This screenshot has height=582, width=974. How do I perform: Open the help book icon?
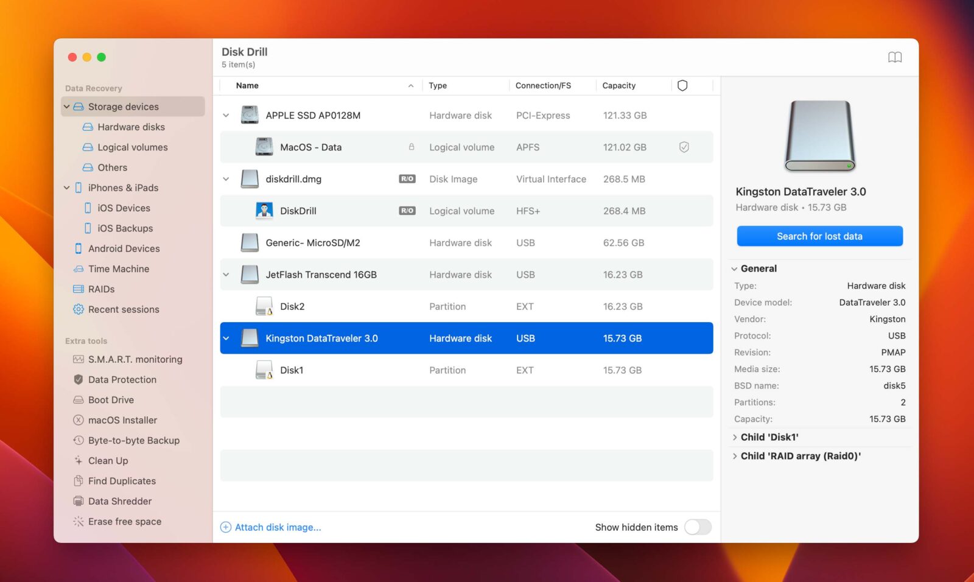[x=894, y=57]
